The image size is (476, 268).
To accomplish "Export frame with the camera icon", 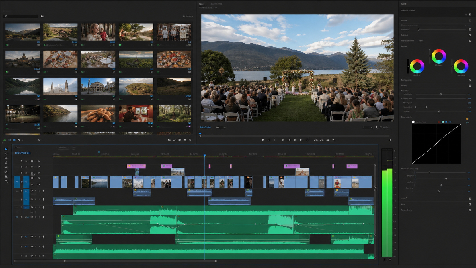I will pyautogui.click(x=328, y=140).
